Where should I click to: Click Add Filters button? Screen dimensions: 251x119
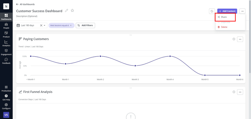click(85, 25)
